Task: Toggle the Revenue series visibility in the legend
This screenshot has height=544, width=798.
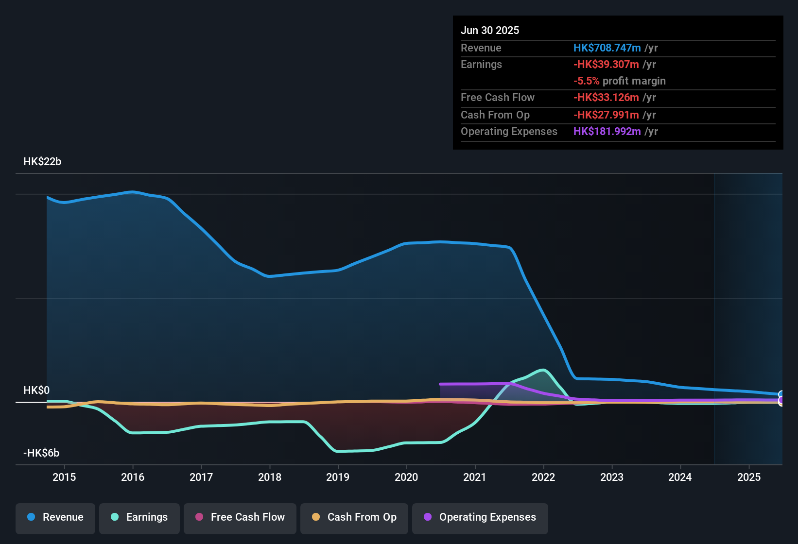Action: [x=55, y=517]
